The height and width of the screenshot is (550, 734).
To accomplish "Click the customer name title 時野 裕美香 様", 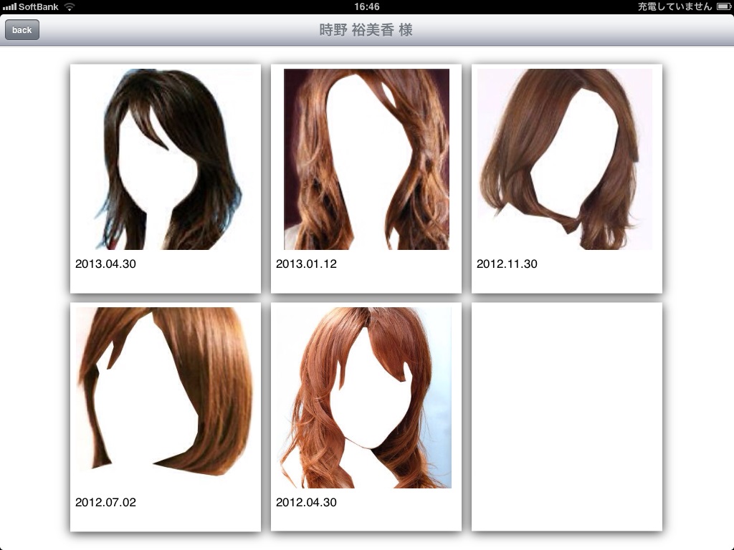I will tap(366, 30).
